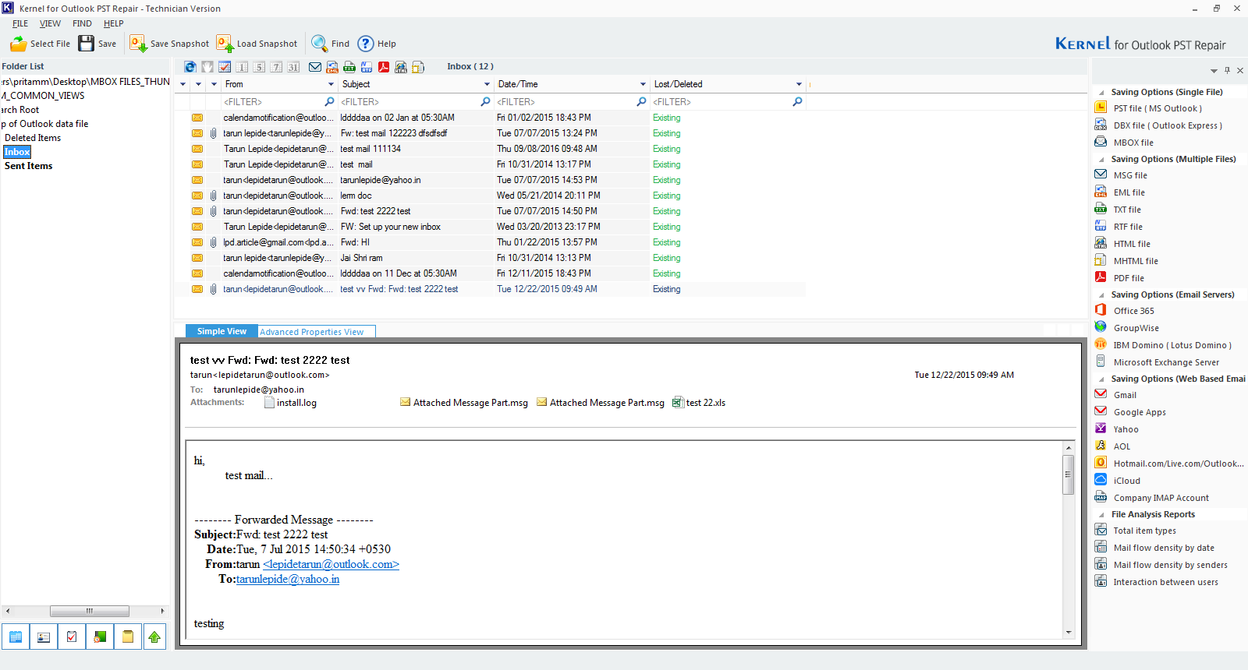Click the green up arrow icon
The width and height of the screenshot is (1248, 670).
click(x=154, y=636)
